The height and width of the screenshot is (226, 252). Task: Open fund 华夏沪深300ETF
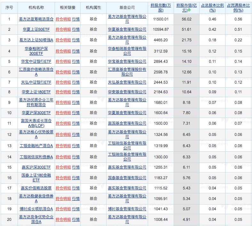[36, 113]
